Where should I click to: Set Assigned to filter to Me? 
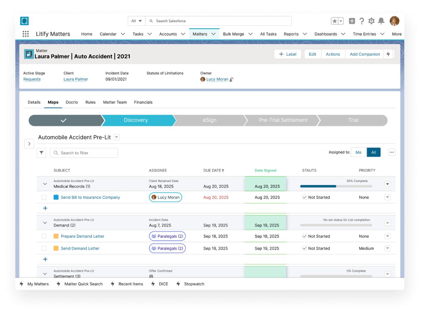(358, 152)
